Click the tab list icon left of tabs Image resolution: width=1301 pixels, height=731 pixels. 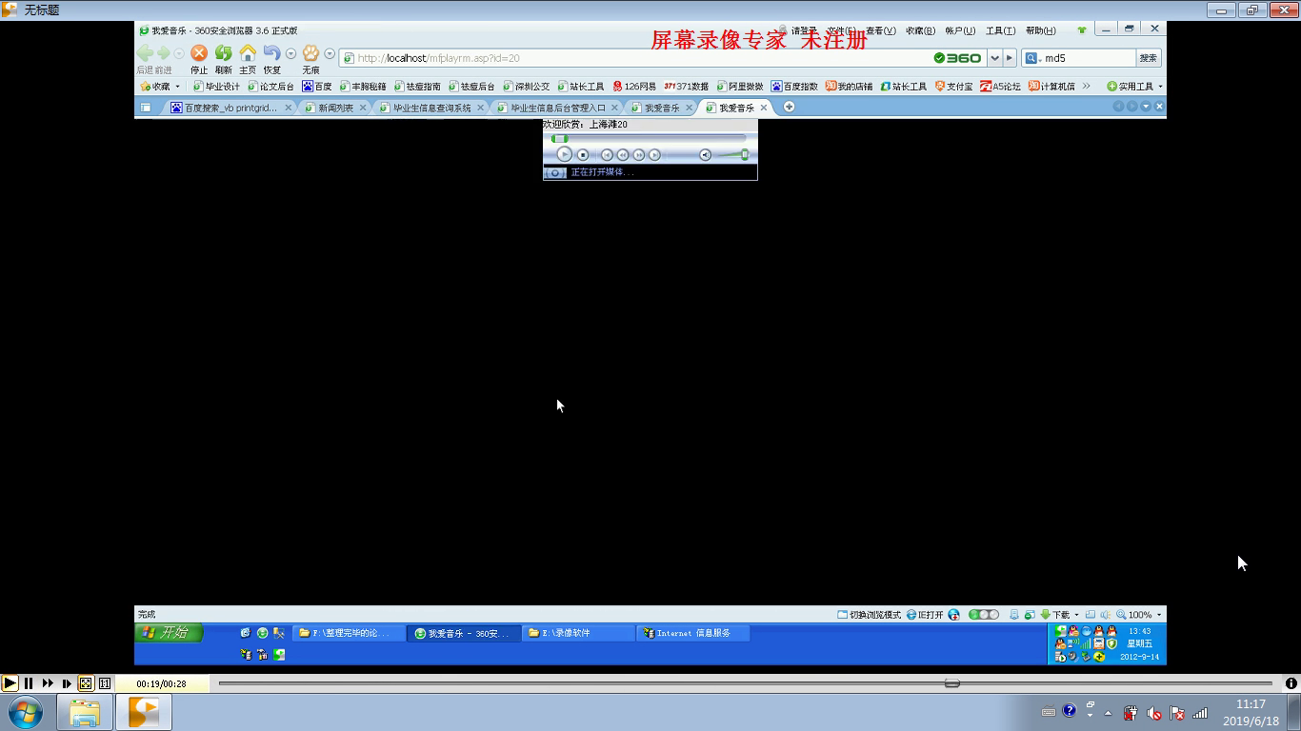[x=146, y=108]
